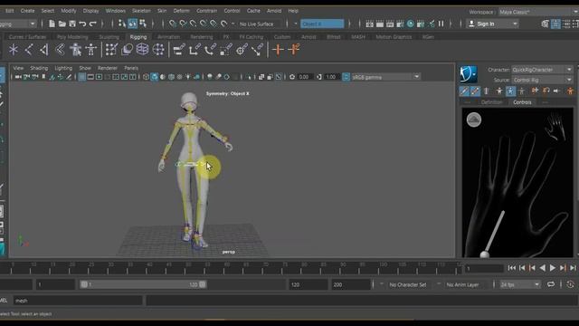Toggle the color management sRGB button
Image resolution: width=579 pixels, height=326 pixels.
346,77
